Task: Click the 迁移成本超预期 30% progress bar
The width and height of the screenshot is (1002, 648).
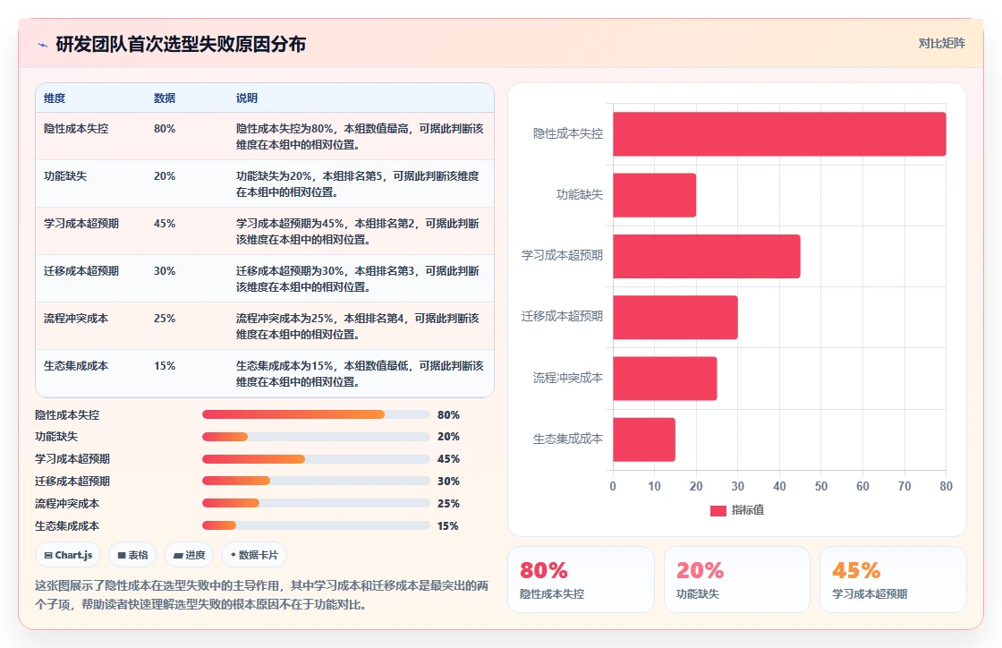Action: pos(316,481)
